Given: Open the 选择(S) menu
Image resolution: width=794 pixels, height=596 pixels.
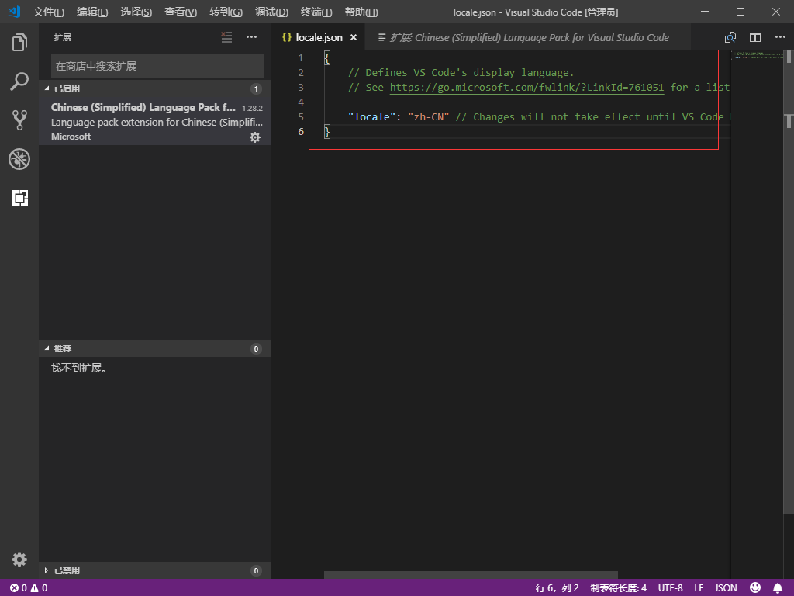Looking at the screenshot, I should tap(136, 12).
